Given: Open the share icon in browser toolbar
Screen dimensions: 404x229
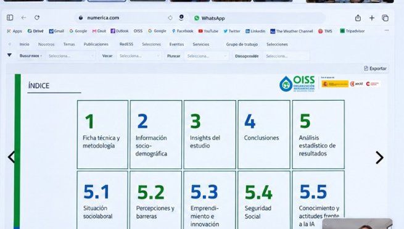Looking at the screenshot, I should click(x=358, y=18).
